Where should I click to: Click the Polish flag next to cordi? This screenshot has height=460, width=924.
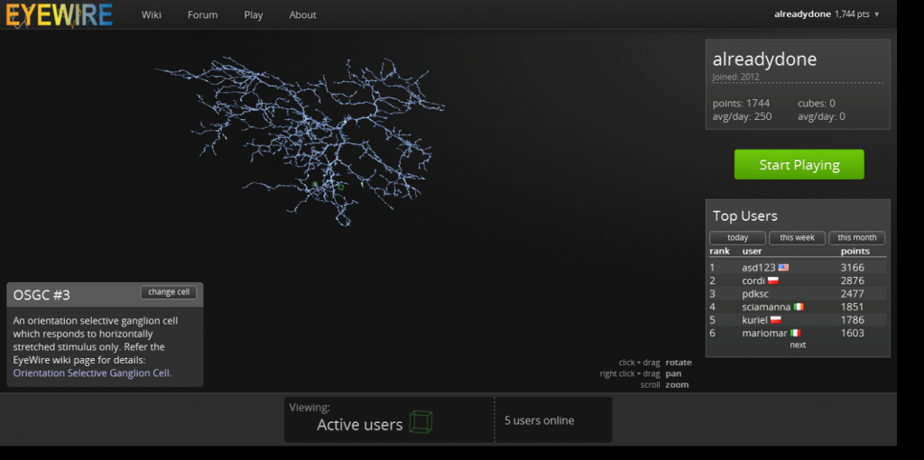[x=773, y=281]
